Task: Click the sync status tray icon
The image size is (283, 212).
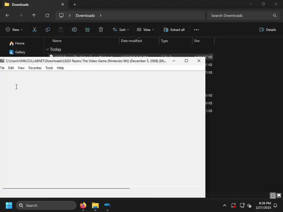Action: click(x=233, y=205)
